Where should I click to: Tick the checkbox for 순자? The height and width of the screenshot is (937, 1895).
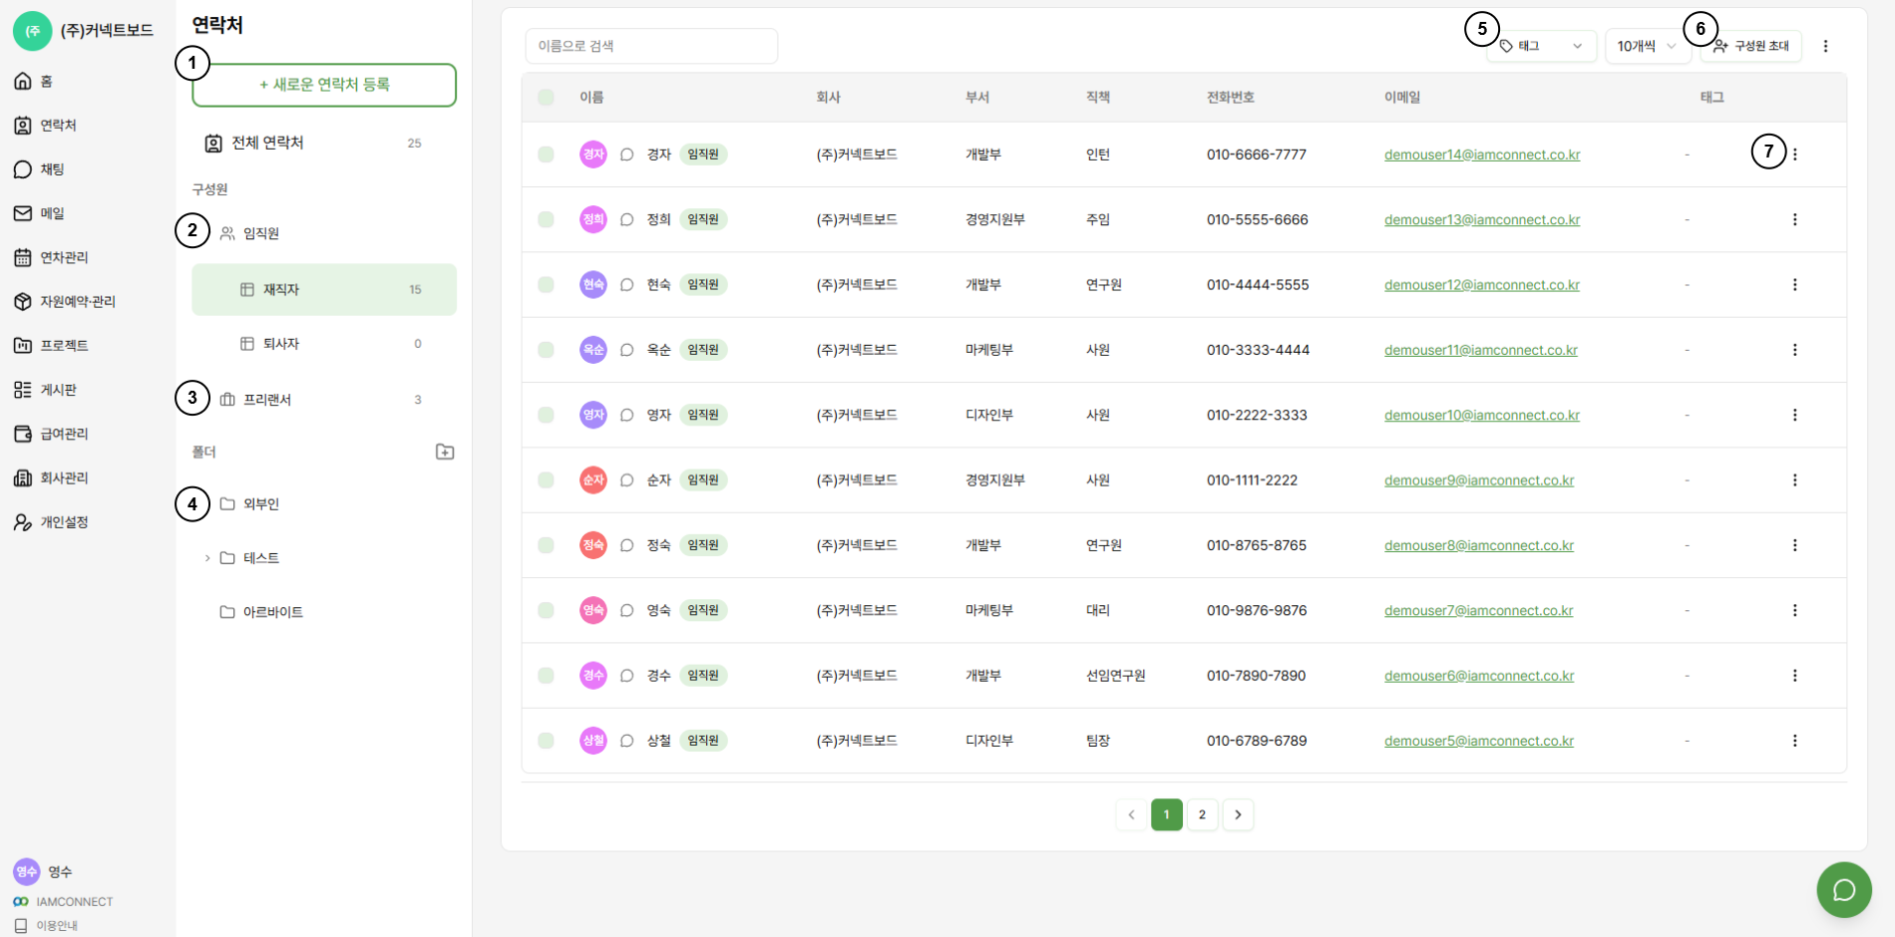click(546, 479)
